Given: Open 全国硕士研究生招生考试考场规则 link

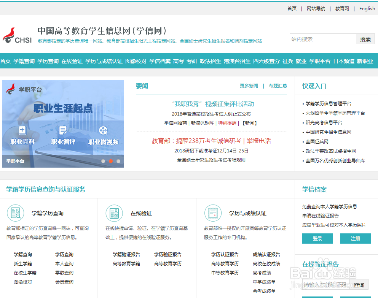Looking at the screenshot, I should (x=211, y=160).
